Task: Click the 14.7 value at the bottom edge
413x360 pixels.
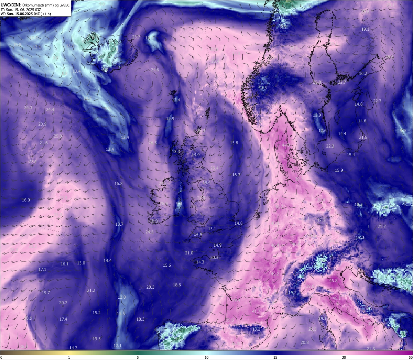Action: coord(73,348)
